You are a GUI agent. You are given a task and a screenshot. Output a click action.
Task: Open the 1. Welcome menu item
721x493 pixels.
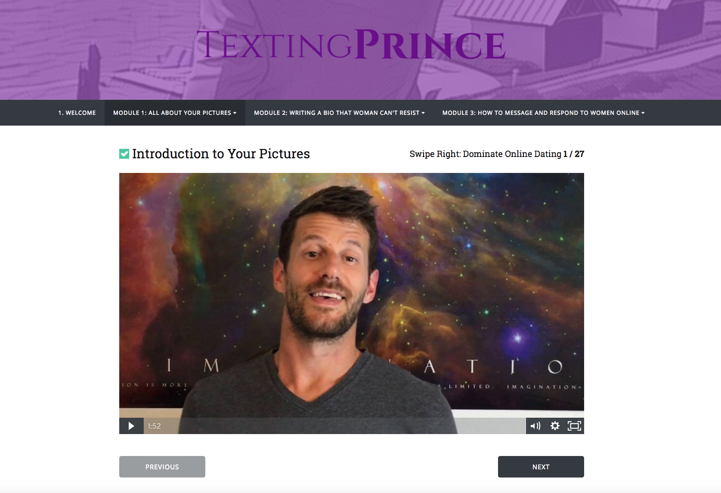[77, 113]
